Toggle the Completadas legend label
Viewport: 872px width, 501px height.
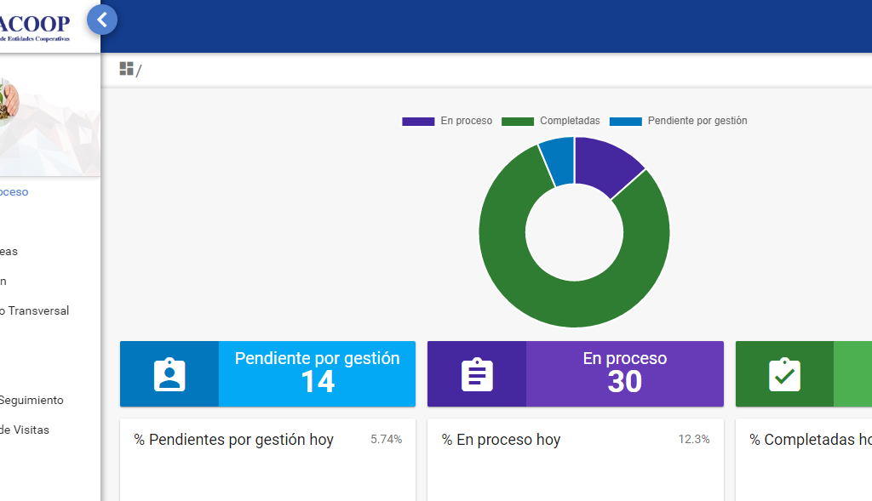pos(570,121)
